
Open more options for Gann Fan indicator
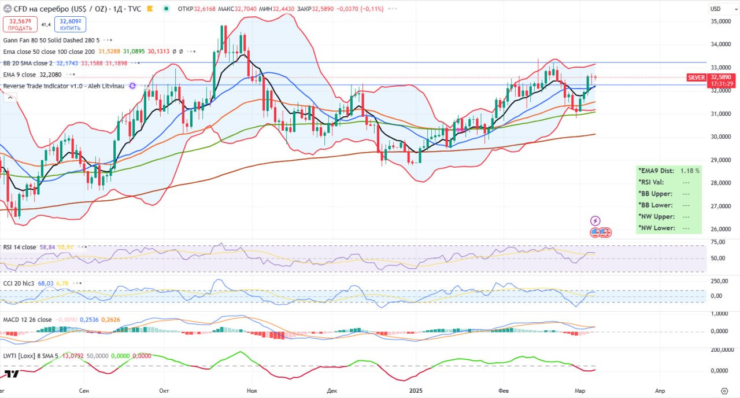[108, 40]
